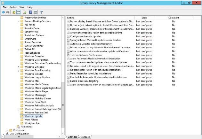This screenshot has height=139, width=202.
Task: Click the Configure Automatic Updates policy icon
Action: 68,36
